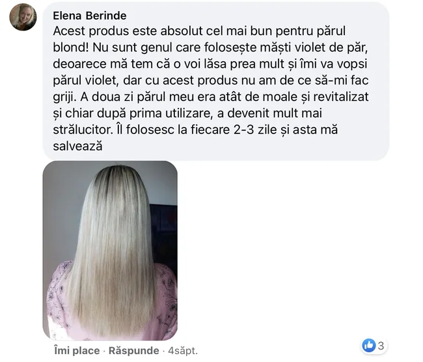Open the 4săpt. timestamp link
The height and width of the screenshot is (362, 423).
183,350
